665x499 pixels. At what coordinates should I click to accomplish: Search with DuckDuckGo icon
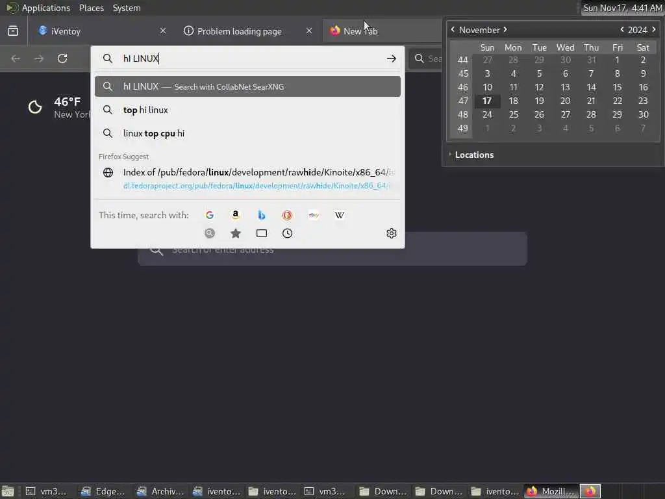coord(288,215)
